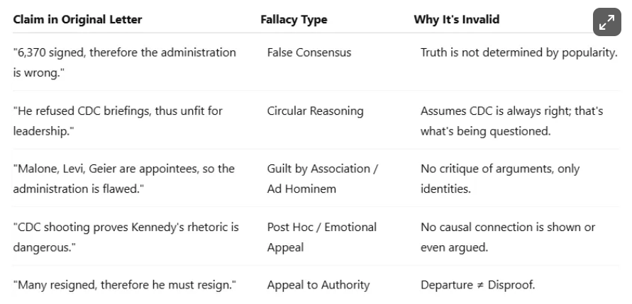Image resolution: width=632 pixels, height=304 pixels.
Task: Click the "False Consensus" fallacy cell
Action: coord(309,53)
